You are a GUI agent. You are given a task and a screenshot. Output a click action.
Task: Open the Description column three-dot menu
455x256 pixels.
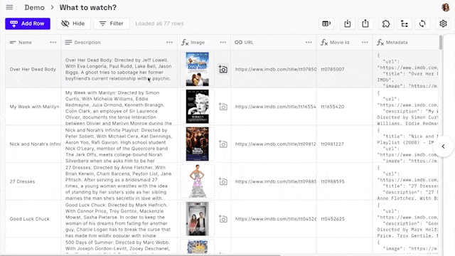pyautogui.click(x=169, y=43)
